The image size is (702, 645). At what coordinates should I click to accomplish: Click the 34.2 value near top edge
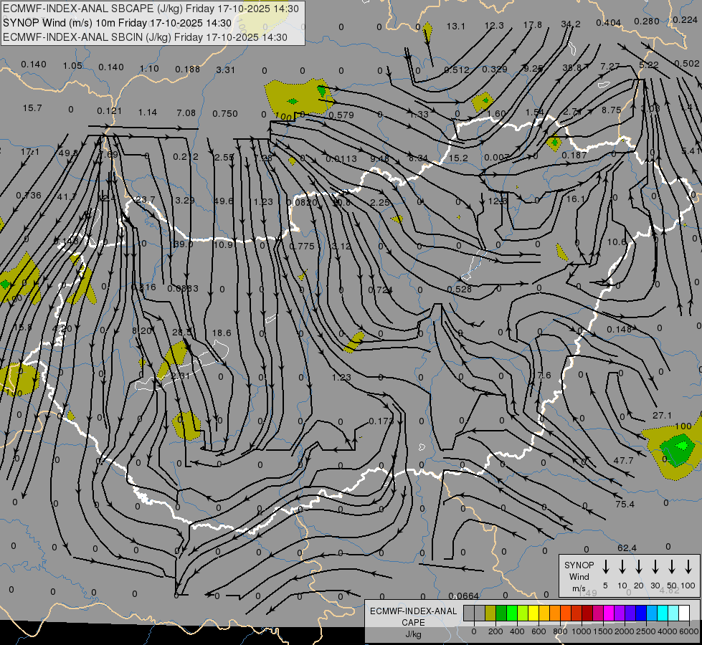point(571,24)
